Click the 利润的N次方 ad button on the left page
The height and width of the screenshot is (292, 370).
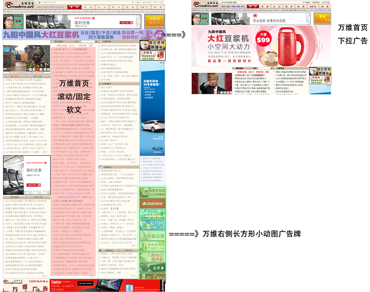point(154,21)
